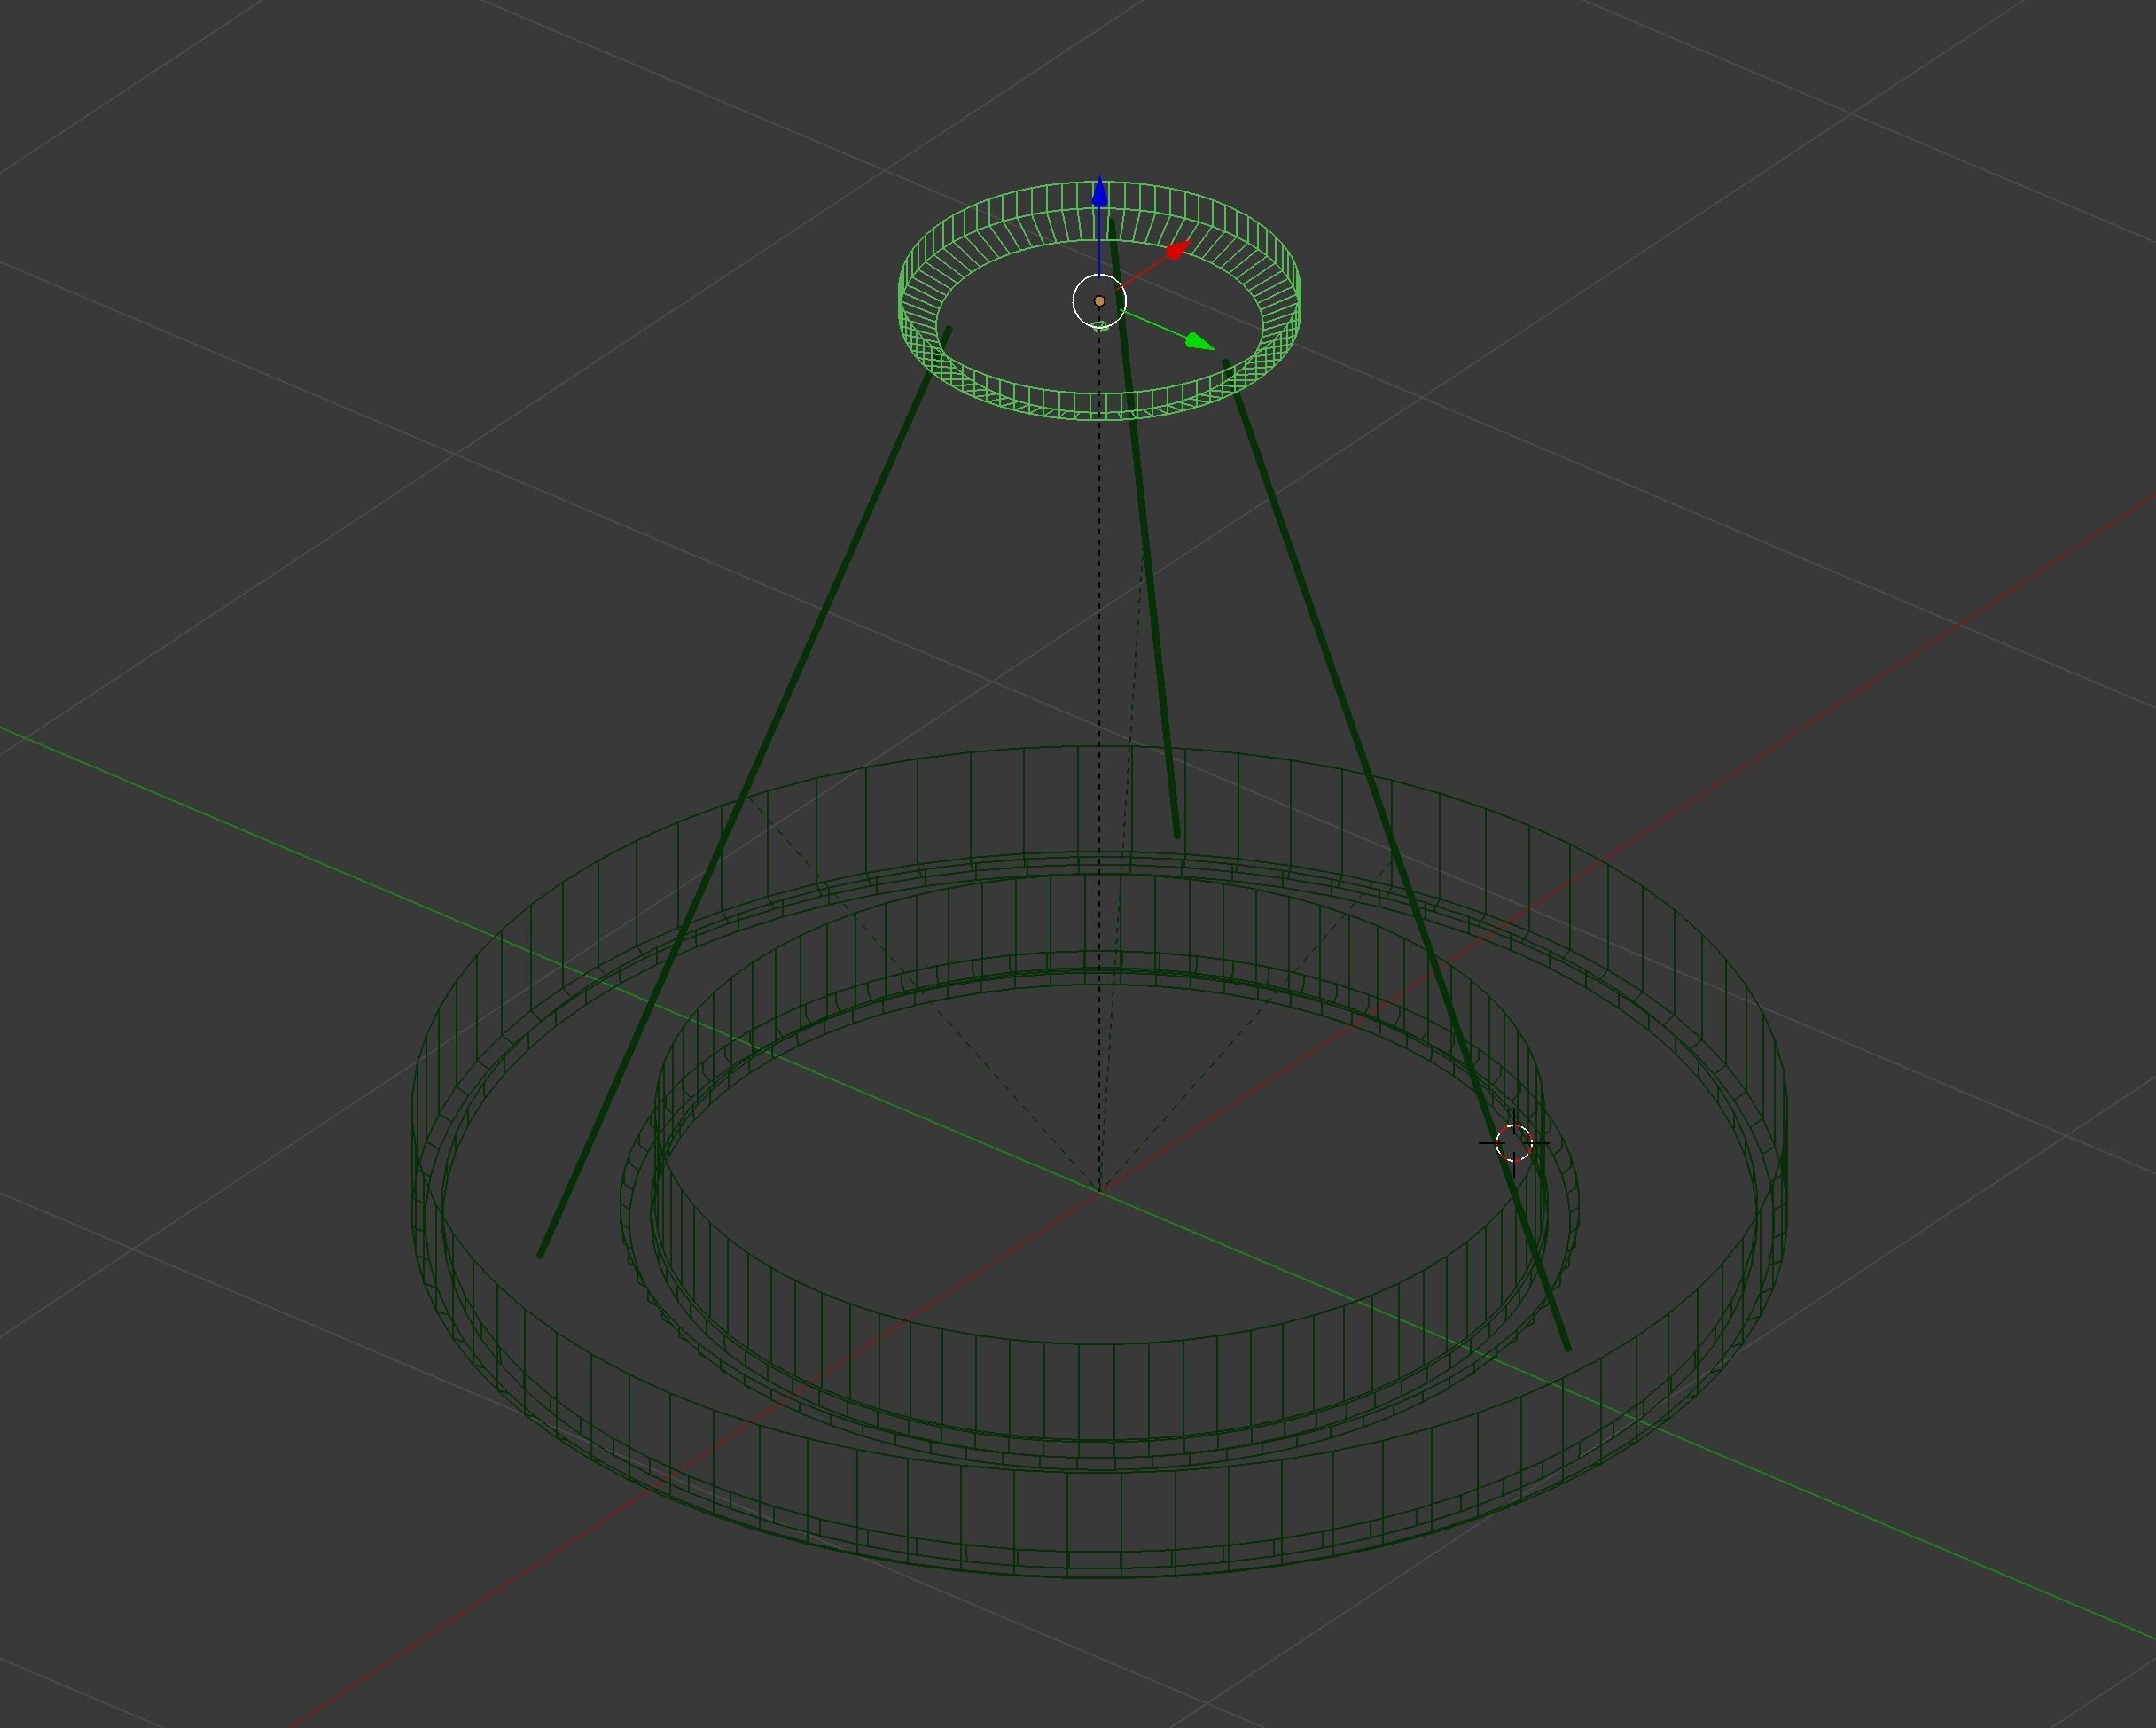
Task: Click the green Y-axis gizmo arrow
Action: click(1199, 342)
